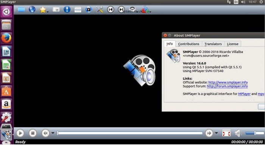Open official website smplayer.info link
Screen dimensions: 265x145
click(228, 82)
